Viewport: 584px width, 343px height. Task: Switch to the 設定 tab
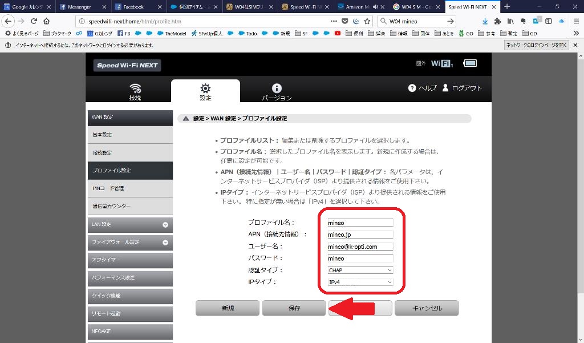[205, 92]
